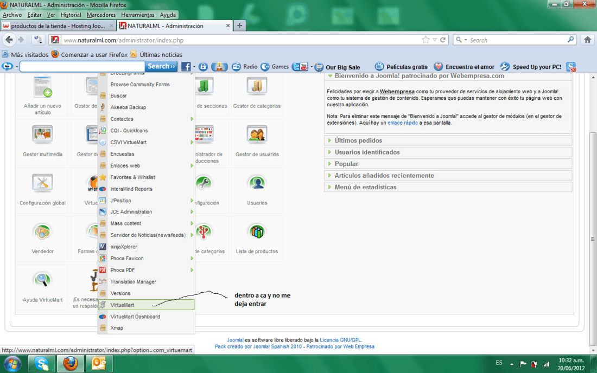Click the Games toolbar icon
597x373 pixels.
(x=275, y=67)
